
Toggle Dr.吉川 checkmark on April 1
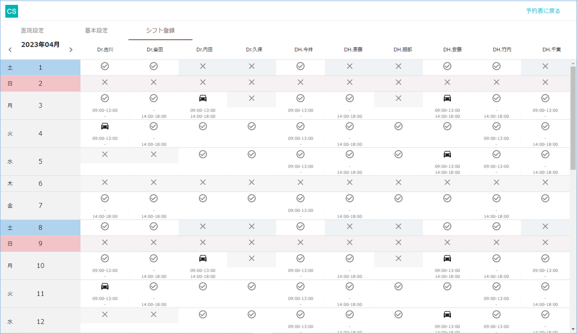105,66
